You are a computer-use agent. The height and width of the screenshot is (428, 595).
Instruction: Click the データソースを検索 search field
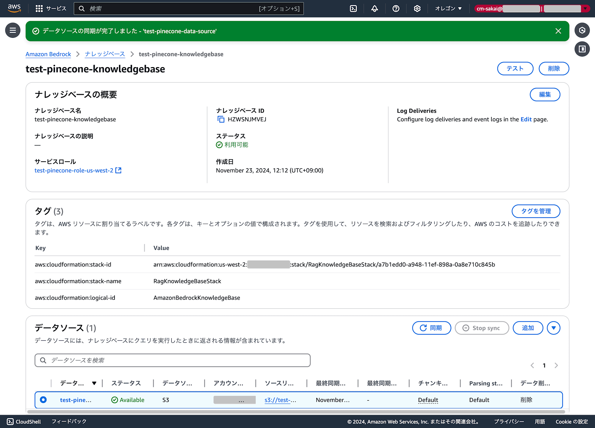[x=173, y=360]
